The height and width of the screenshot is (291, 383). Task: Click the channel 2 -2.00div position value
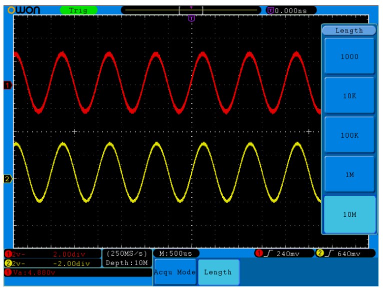click(x=71, y=264)
